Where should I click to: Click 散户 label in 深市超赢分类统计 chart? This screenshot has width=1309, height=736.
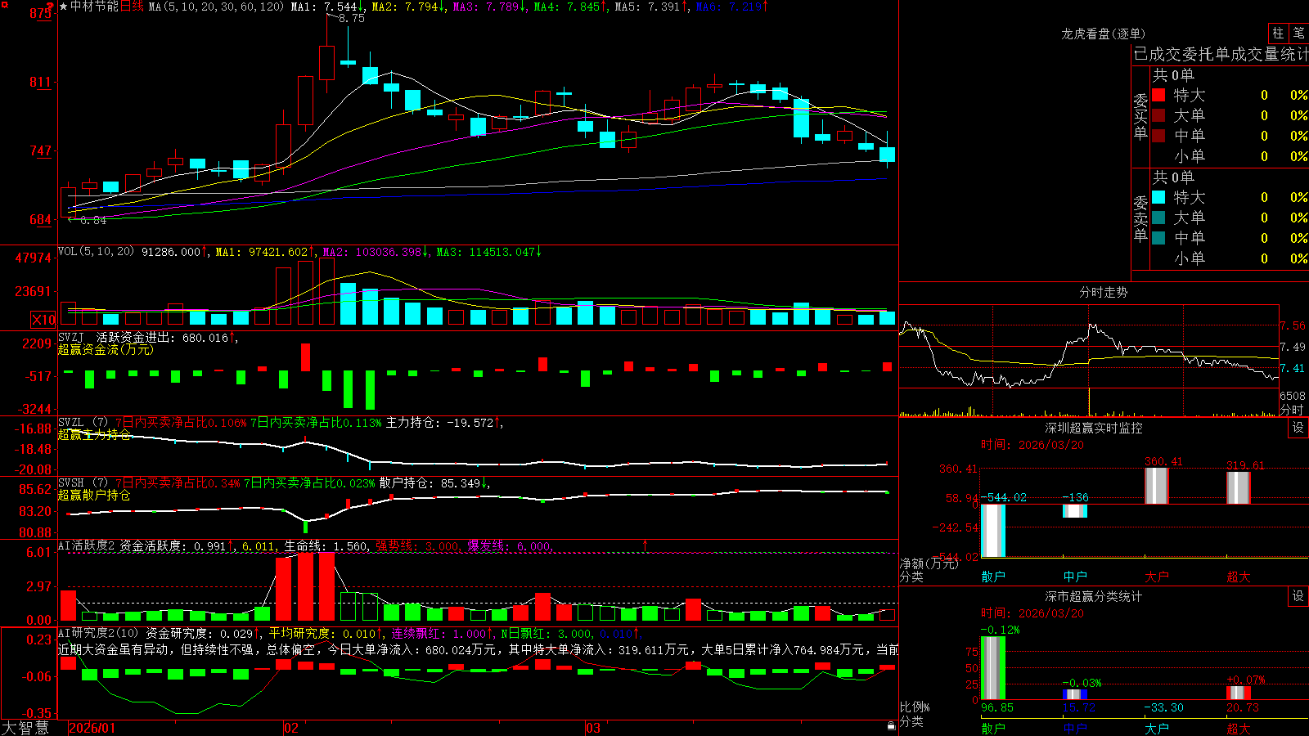pos(993,728)
